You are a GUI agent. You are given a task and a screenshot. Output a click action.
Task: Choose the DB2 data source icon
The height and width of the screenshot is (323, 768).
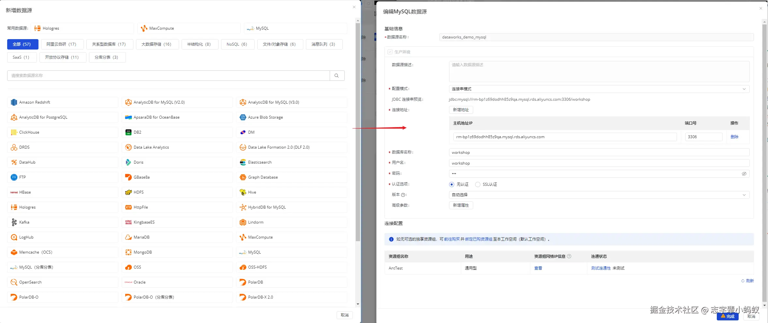(128, 132)
